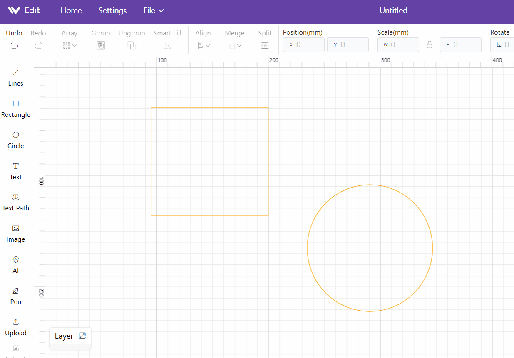Click the Group icon
Screen dimensions: 514x358
(101, 46)
